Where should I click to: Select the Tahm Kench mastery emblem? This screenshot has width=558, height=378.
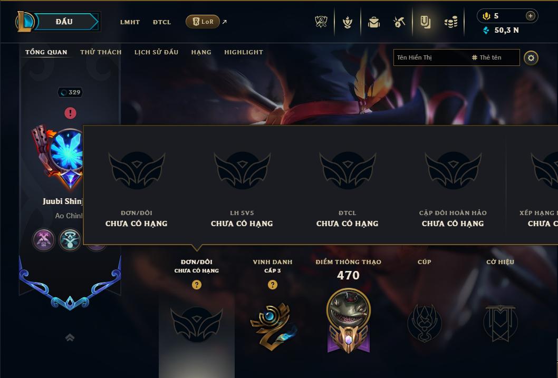coord(349,321)
